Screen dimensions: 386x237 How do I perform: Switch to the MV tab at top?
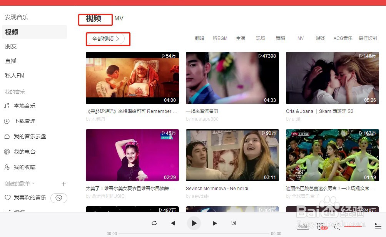tap(119, 18)
